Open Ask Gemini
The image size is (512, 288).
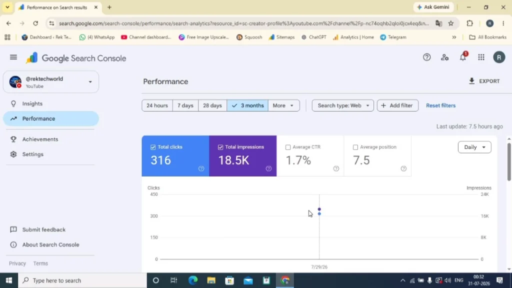coord(433,7)
